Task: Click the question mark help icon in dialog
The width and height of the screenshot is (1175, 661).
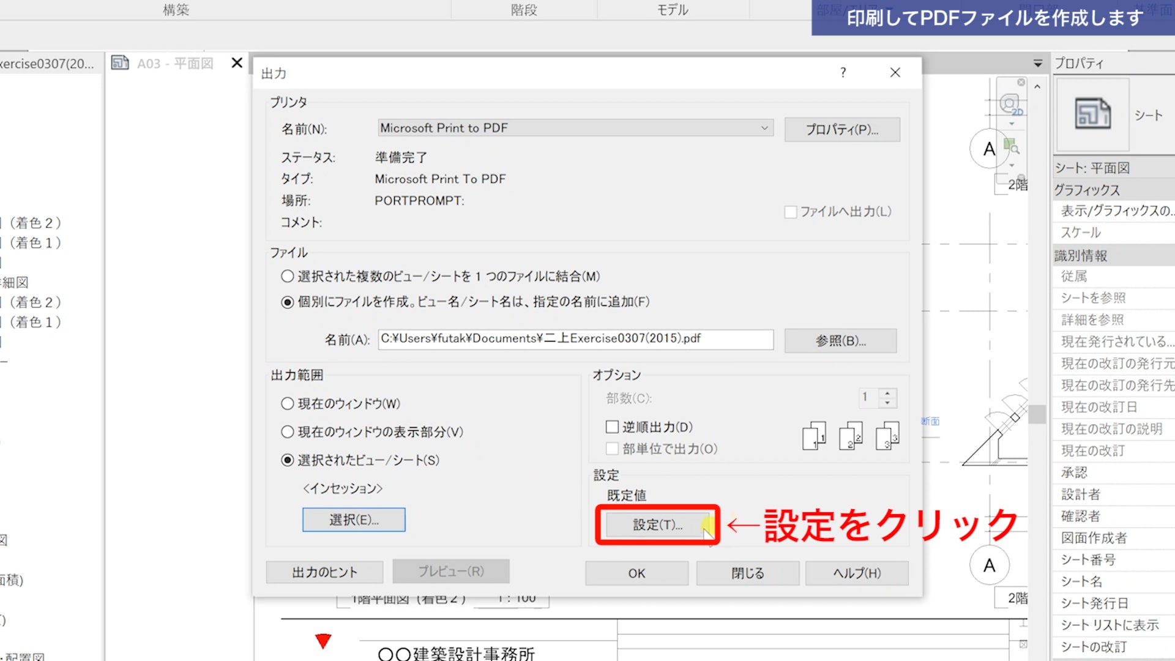Action: (x=843, y=72)
